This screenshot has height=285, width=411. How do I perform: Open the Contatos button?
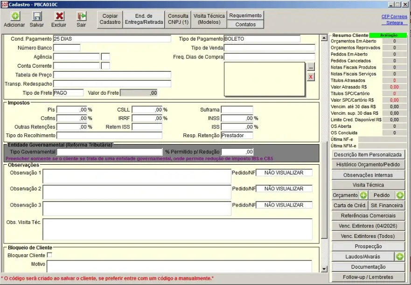245,24
